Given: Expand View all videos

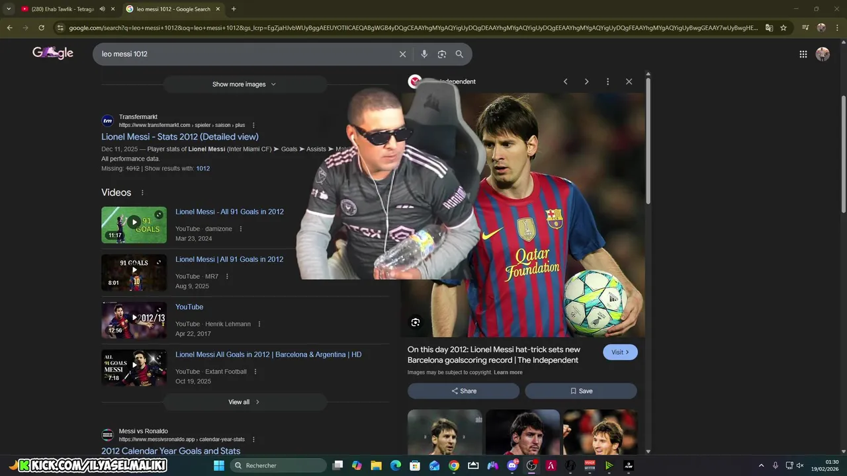Looking at the screenshot, I should pos(244,402).
